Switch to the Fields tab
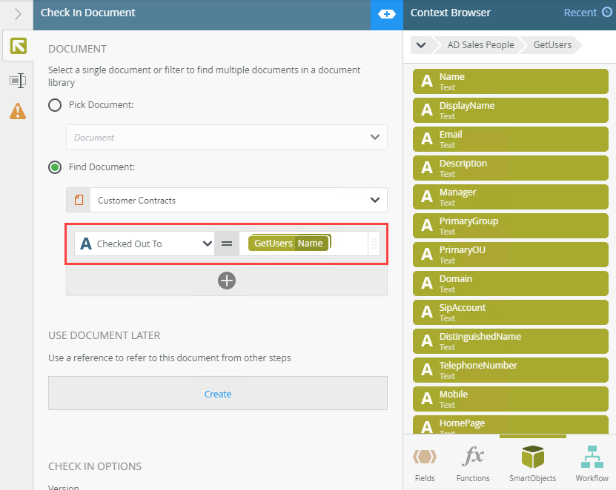 click(x=425, y=463)
